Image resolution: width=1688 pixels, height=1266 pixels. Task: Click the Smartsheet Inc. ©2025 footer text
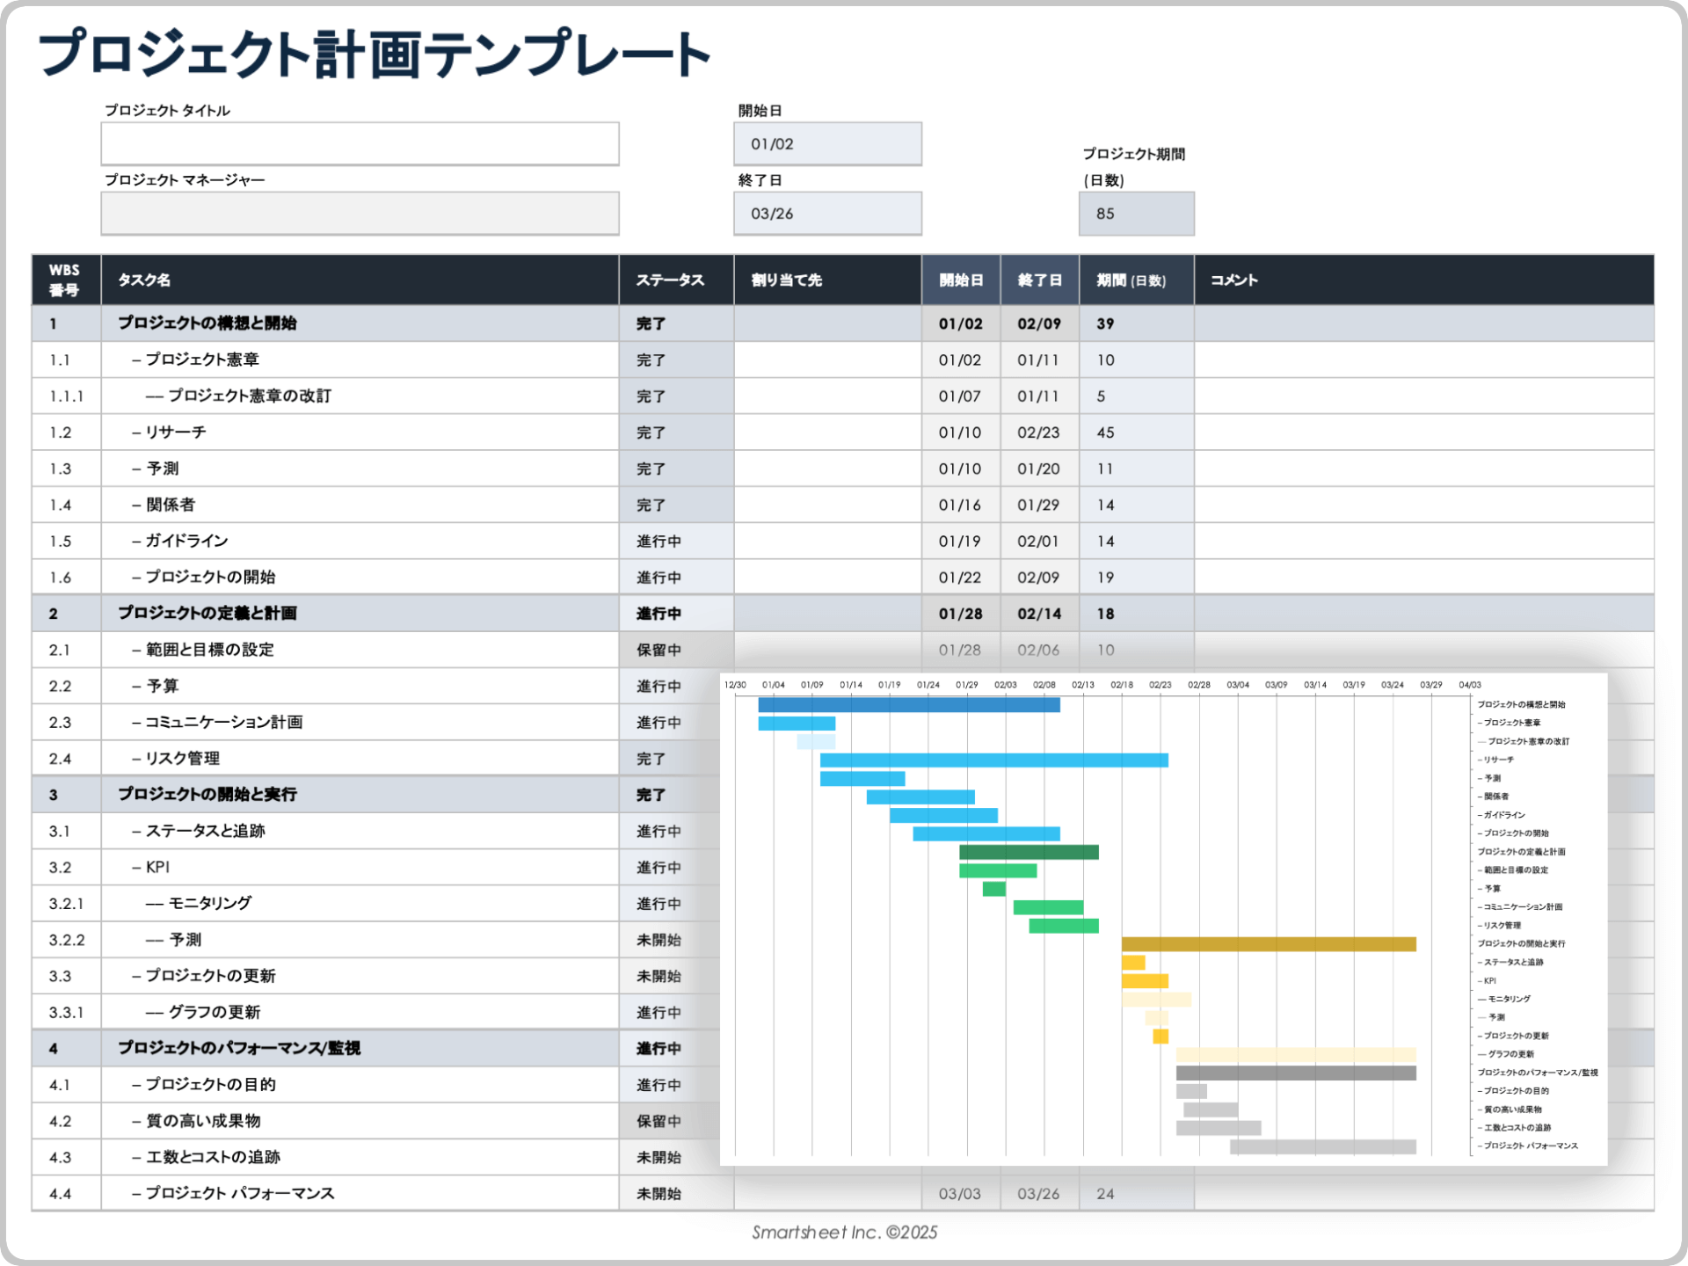click(844, 1233)
